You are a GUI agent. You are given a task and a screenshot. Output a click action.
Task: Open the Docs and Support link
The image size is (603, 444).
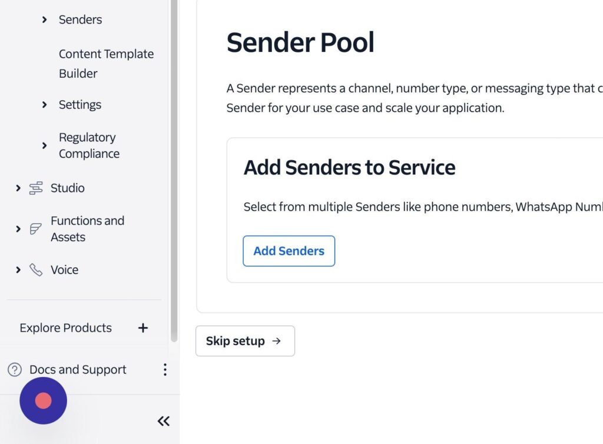click(78, 370)
